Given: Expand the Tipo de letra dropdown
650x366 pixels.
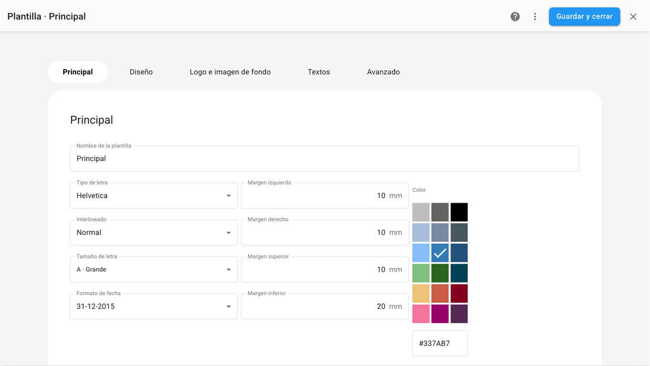Looking at the screenshot, I should 153,196.
